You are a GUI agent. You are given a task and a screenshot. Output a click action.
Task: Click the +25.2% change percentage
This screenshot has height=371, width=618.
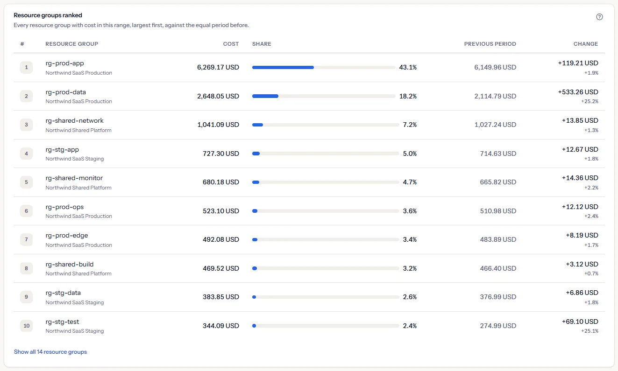click(590, 101)
